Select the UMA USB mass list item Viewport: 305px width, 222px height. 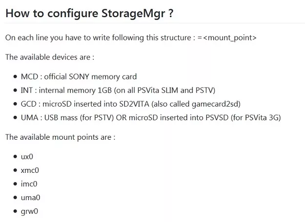tap(151, 117)
